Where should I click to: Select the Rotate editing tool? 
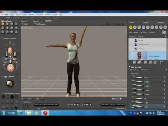click(x=3, y=24)
